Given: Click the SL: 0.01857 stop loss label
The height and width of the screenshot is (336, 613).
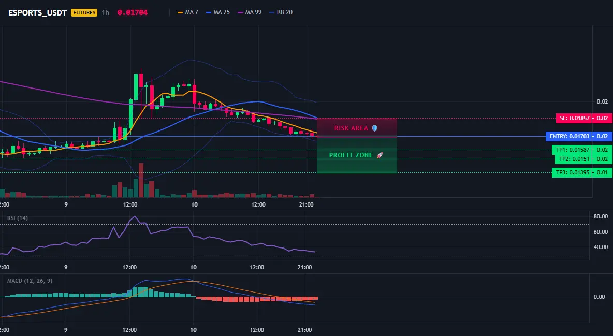Looking at the screenshot, I should point(574,118).
